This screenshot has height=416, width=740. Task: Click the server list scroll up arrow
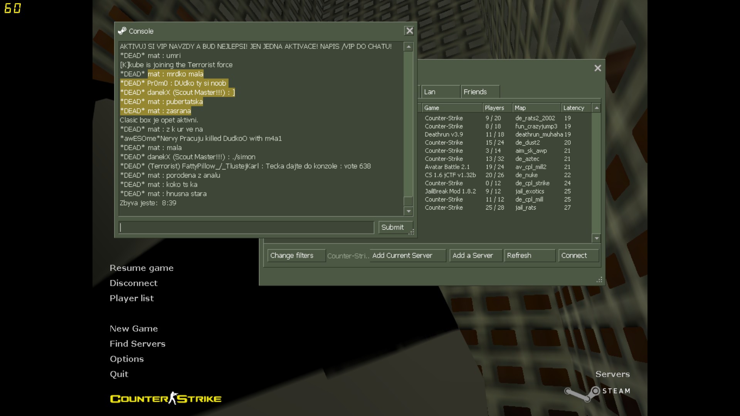[597, 108]
